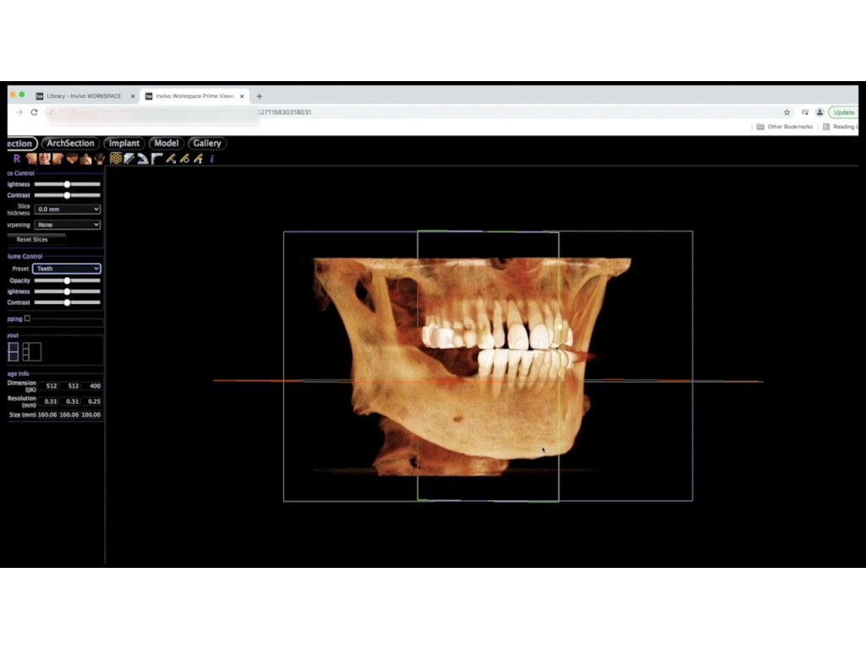Choose the right multi-pane layout icon

[x=32, y=352]
